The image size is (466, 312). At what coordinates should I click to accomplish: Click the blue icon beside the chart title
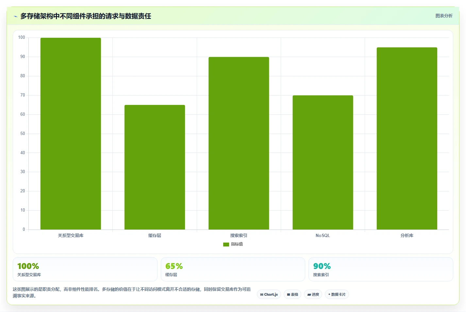(x=15, y=16)
